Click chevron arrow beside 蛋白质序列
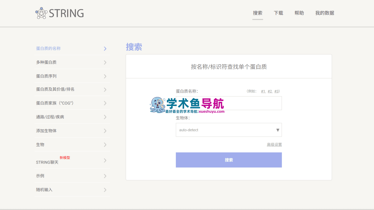 click(x=105, y=76)
